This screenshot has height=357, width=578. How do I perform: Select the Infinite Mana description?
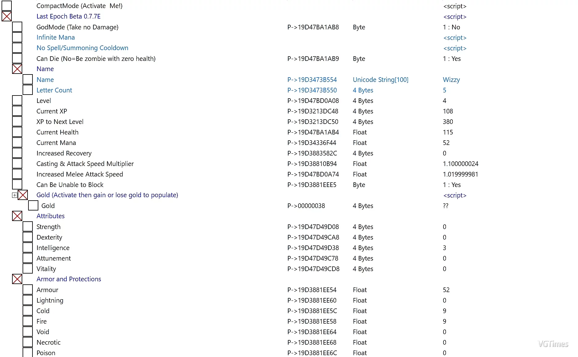point(56,37)
